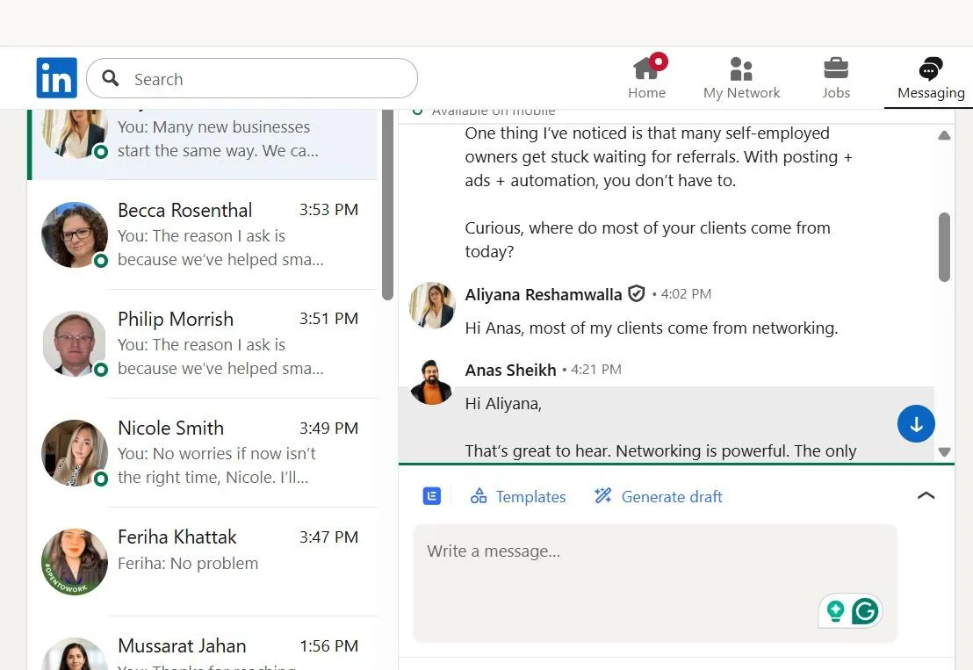Open Philip Morrish conversation
The height and width of the screenshot is (670, 973).
[x=204, y=343]
